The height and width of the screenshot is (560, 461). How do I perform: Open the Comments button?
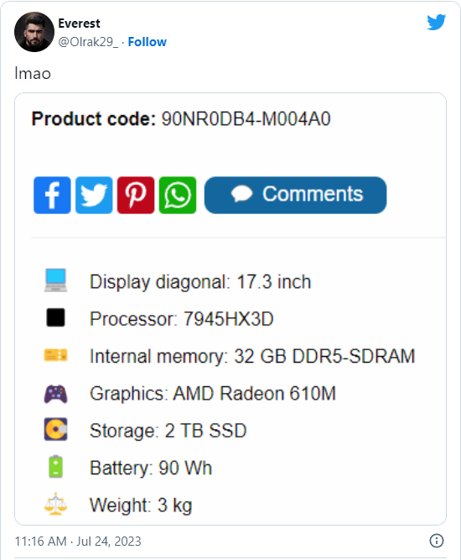(x=295, y=195)
